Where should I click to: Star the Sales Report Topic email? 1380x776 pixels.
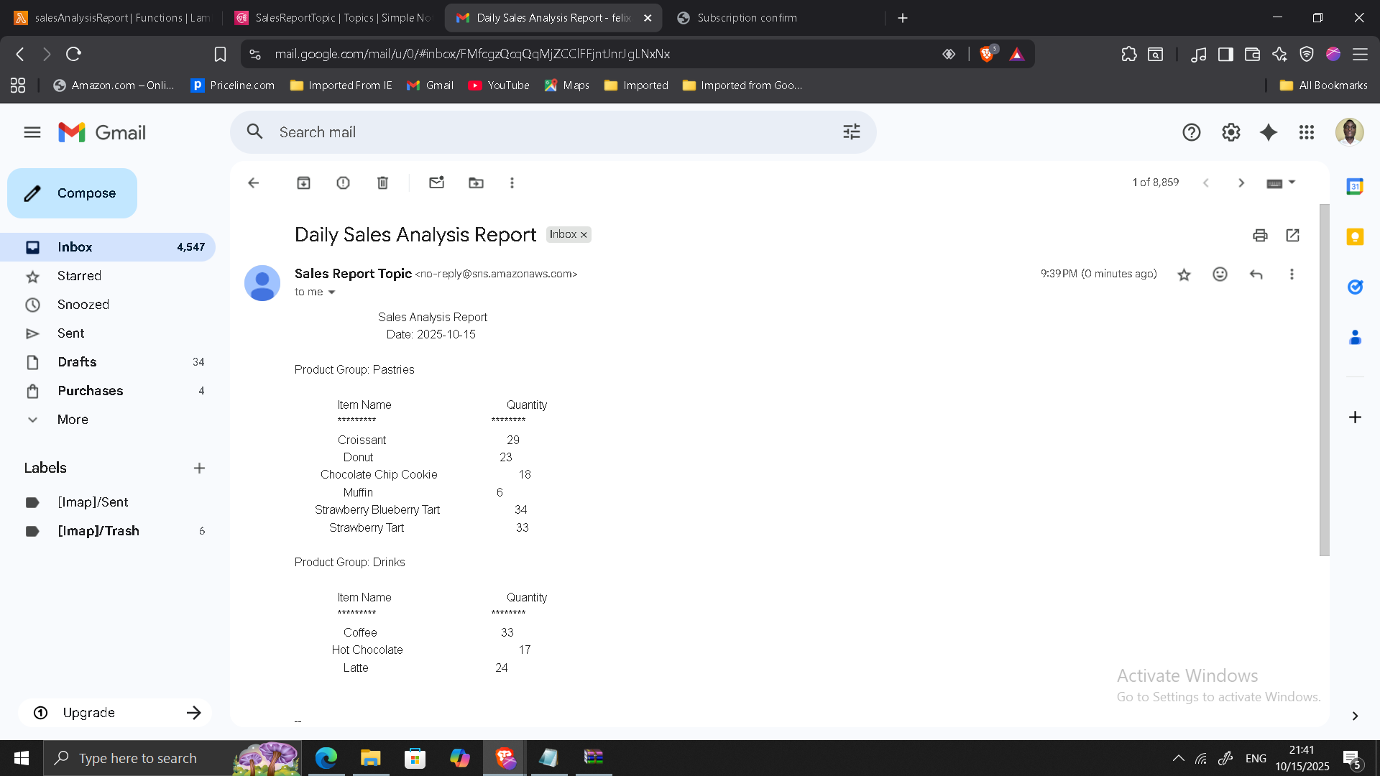coord(1184,274)
